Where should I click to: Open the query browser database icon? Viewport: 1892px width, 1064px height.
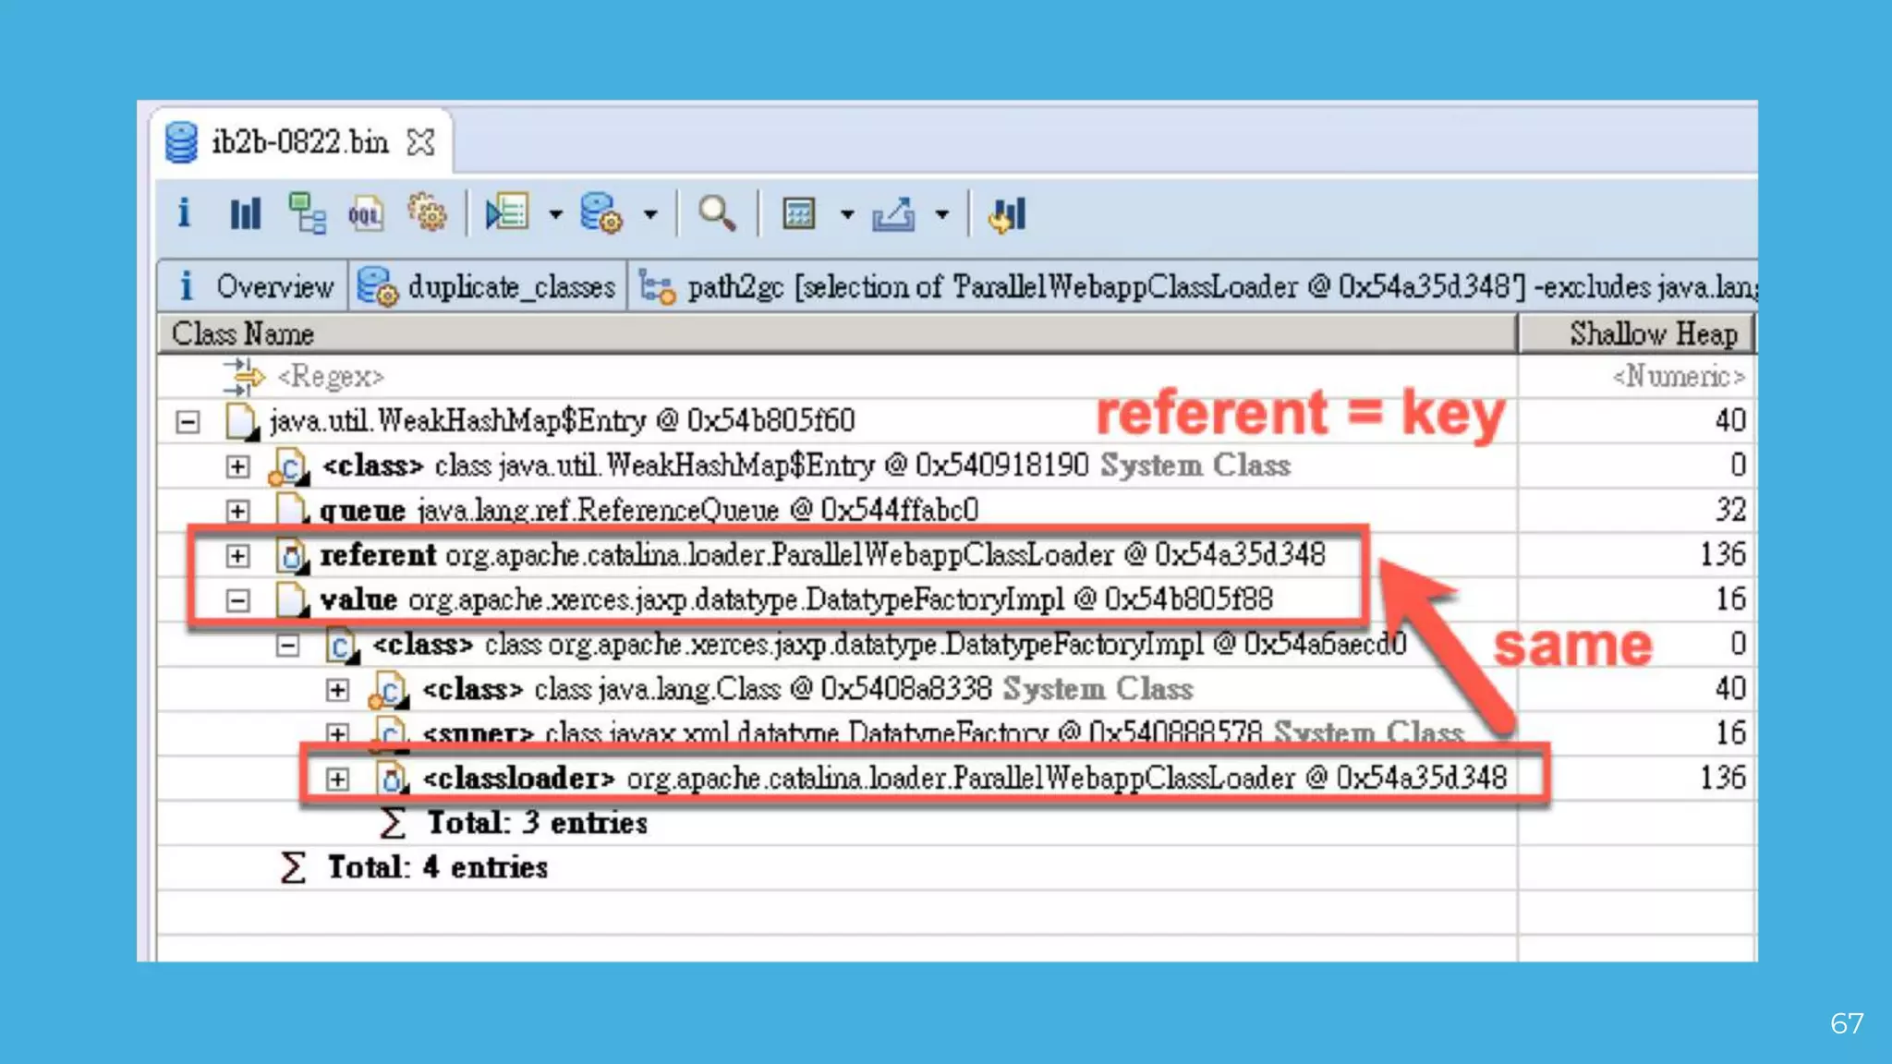tap(600, 213)
